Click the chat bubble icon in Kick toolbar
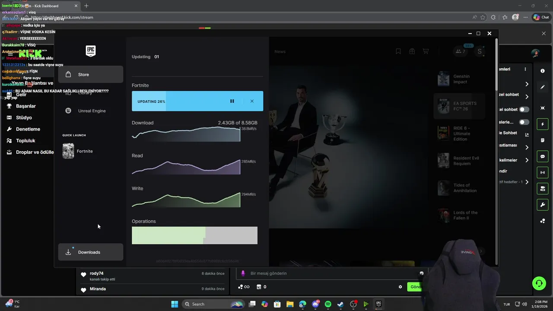The width and height of the screenshot is (553, 311). (x=543, y=156)
